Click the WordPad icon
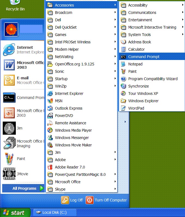 [123, 108]
